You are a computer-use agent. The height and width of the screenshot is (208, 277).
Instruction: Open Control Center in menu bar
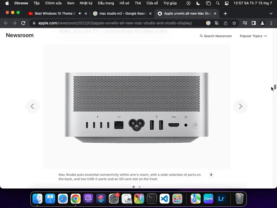(227, 3)
